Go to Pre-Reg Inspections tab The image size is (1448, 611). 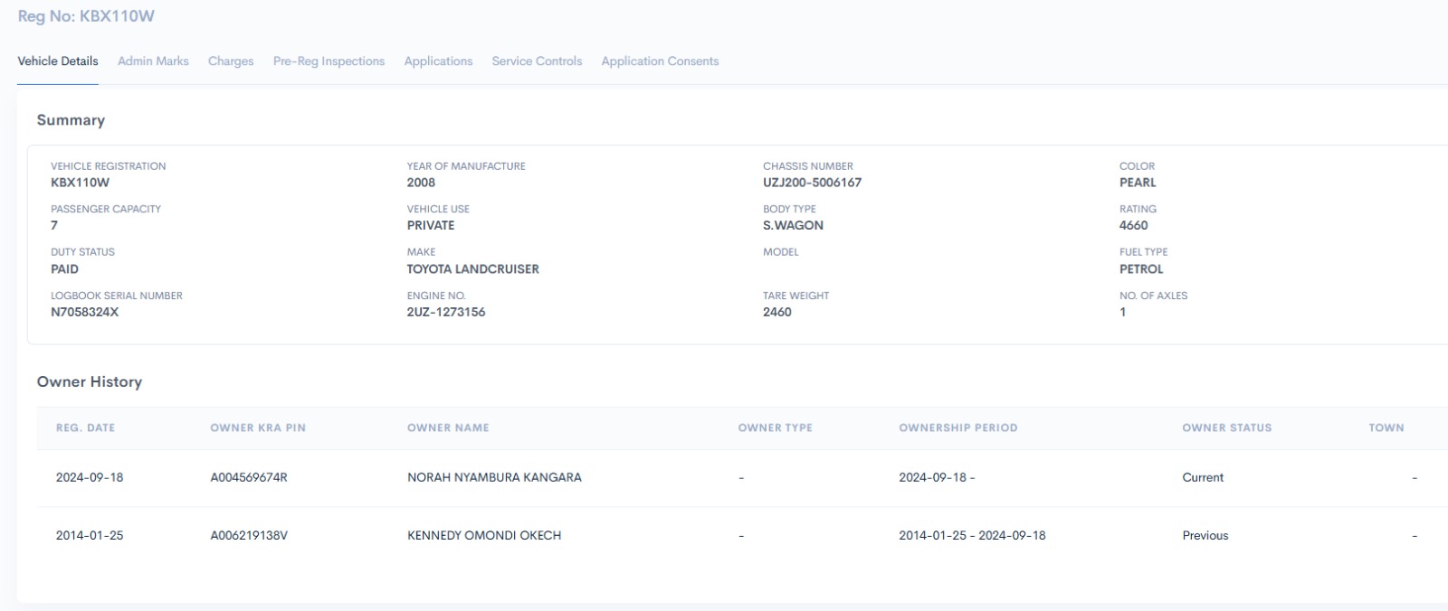329,61
